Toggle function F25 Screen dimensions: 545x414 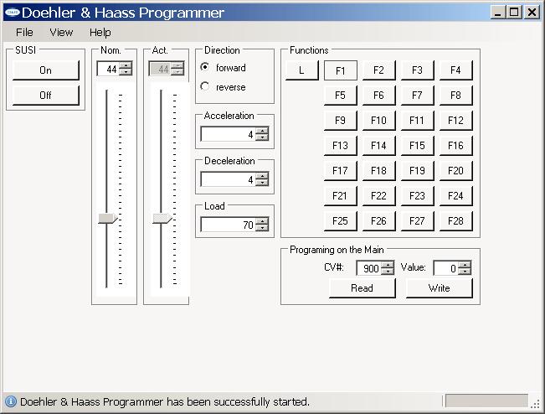point(340,221)
